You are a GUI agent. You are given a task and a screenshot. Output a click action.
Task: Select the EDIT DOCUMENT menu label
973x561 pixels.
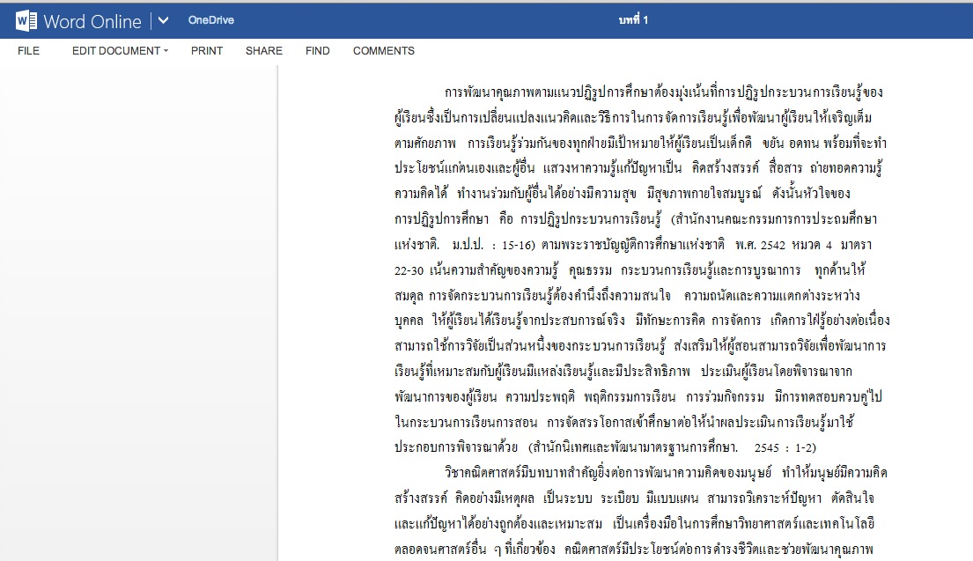pyautogui.click(x=115, y=51)
